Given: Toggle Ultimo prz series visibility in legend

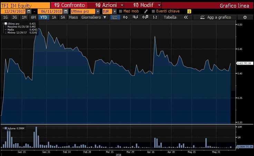Looking at the screenshot, I should (6, 24).
